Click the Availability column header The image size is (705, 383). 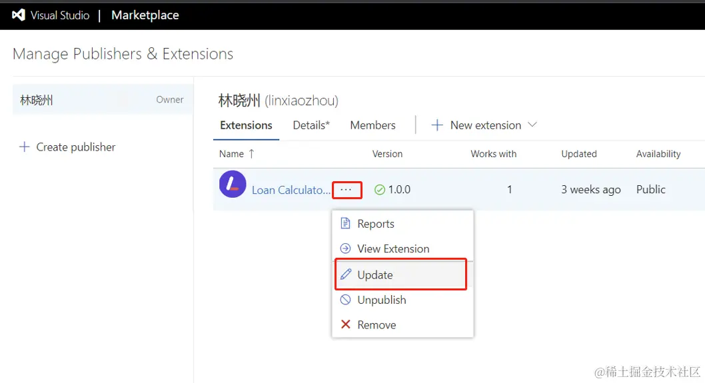click(658, 154)
